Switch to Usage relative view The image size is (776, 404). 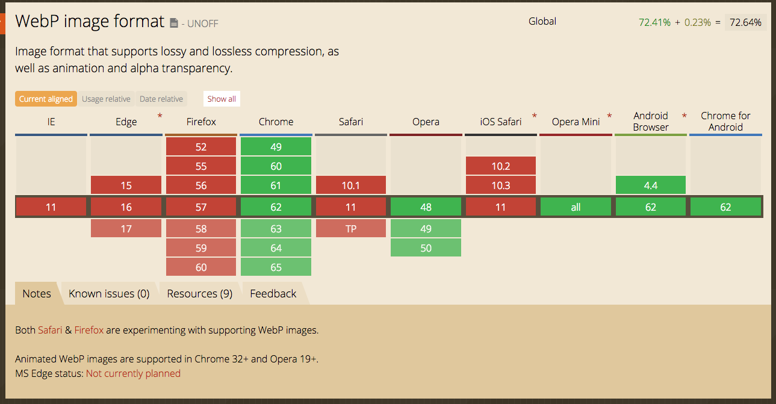pyautogui.click(x=106, y=99)
